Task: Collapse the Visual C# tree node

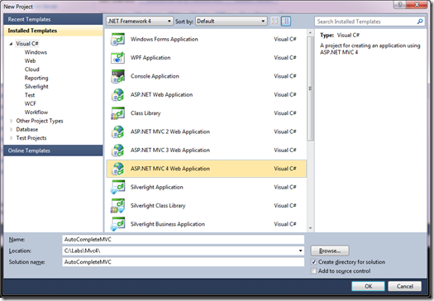Action: 11,44
